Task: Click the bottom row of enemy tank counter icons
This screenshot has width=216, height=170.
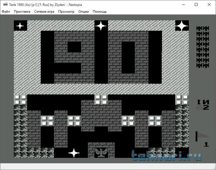Action: tap(203, 65)
